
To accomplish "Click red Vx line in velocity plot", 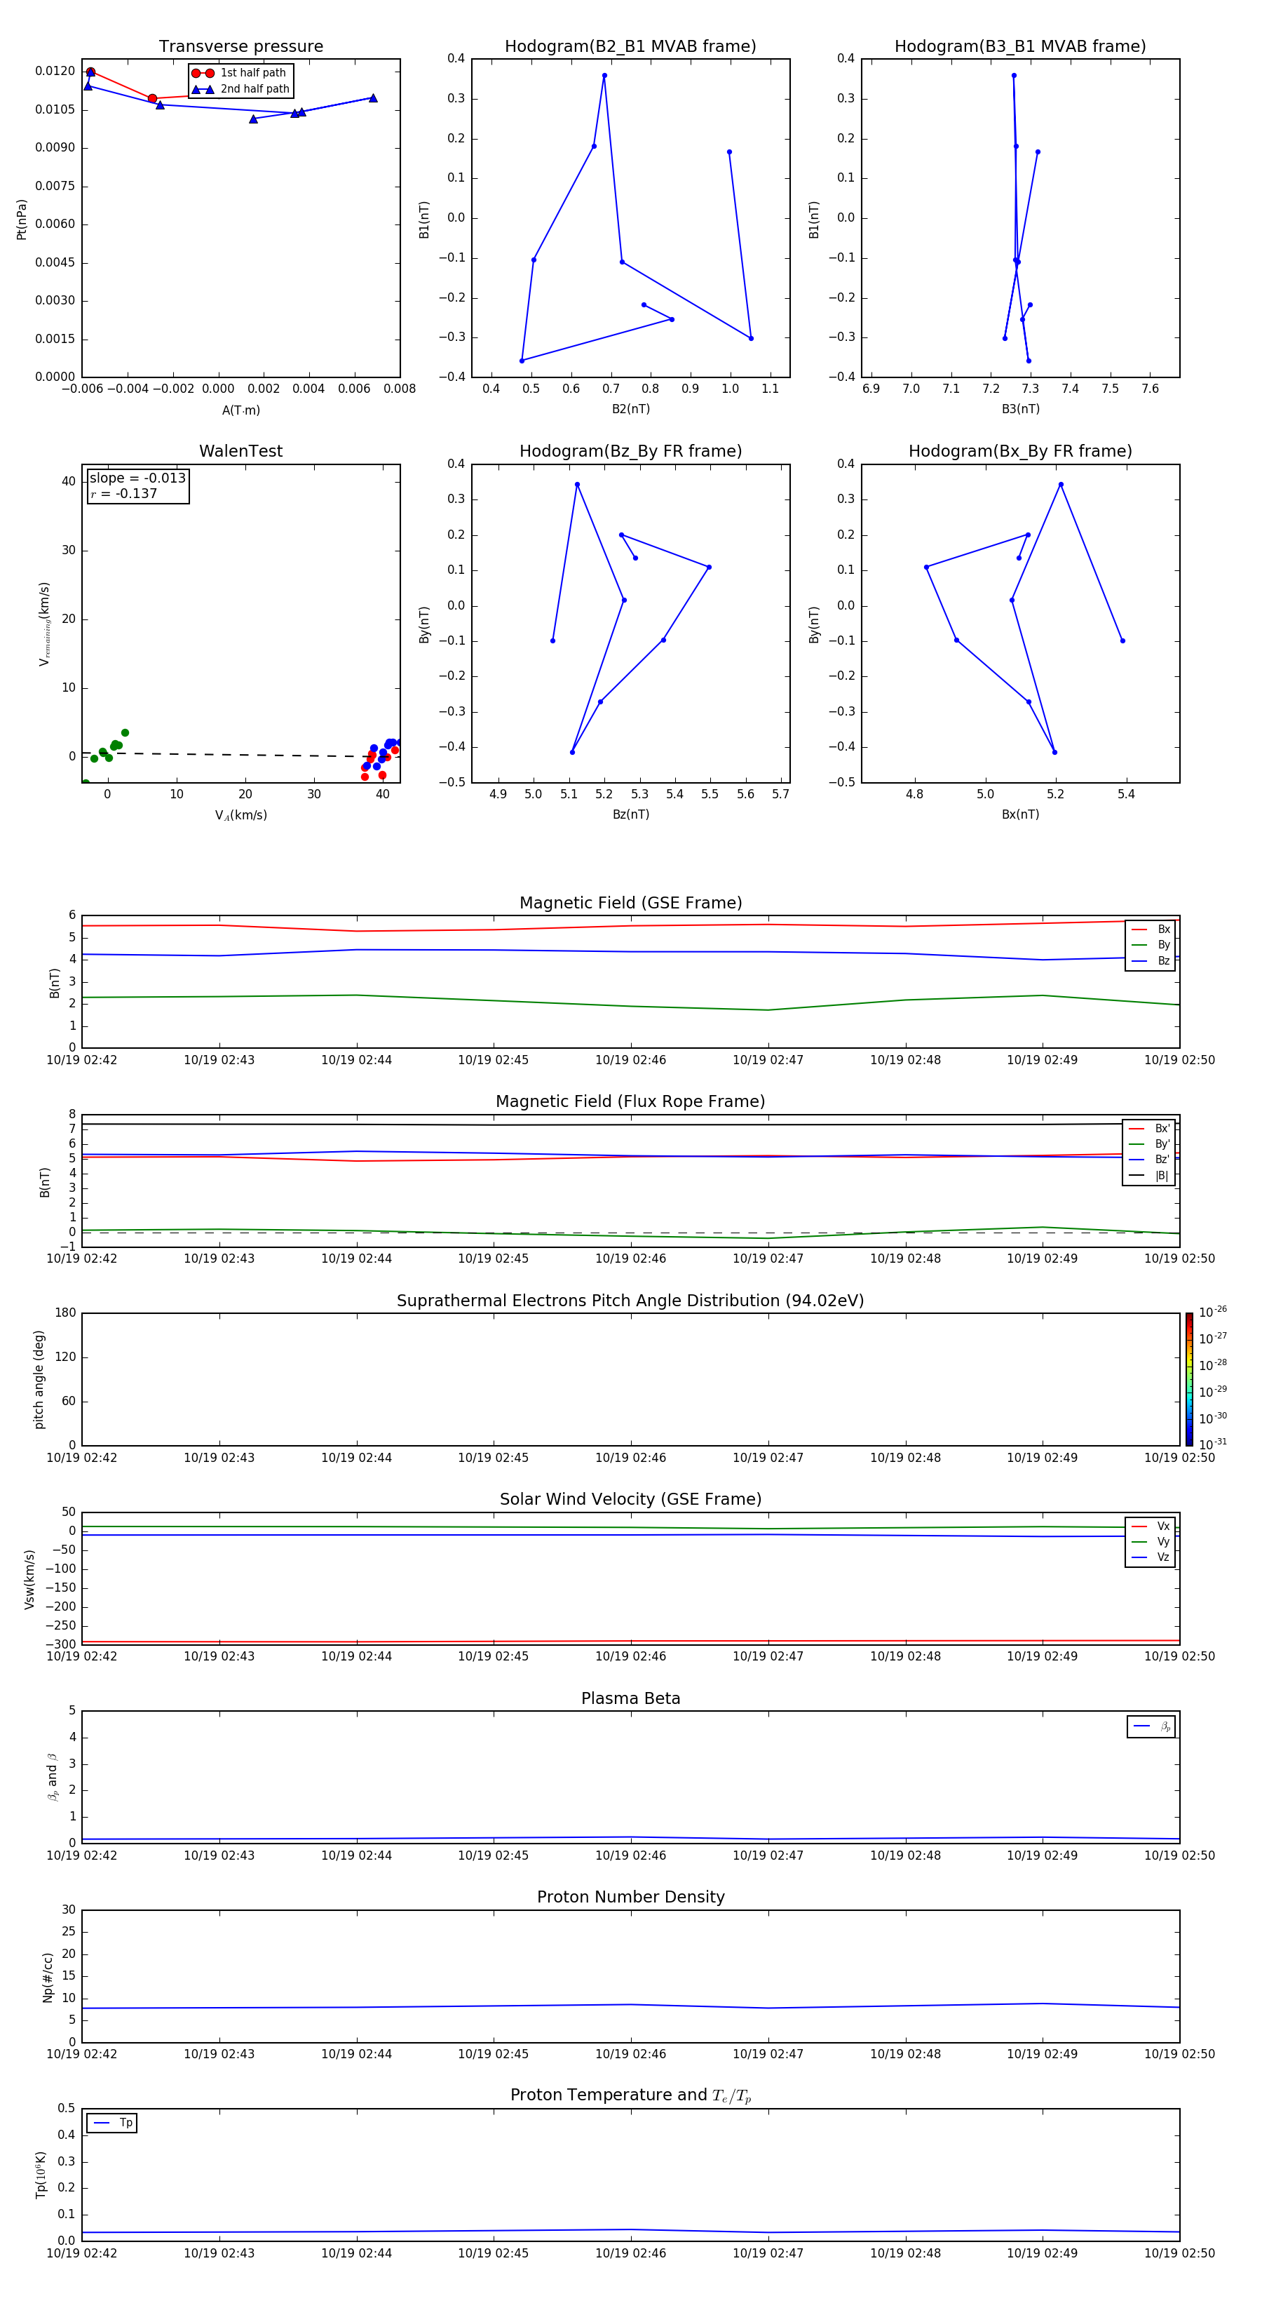I will pyautogui.click(x=629, y=1641).
